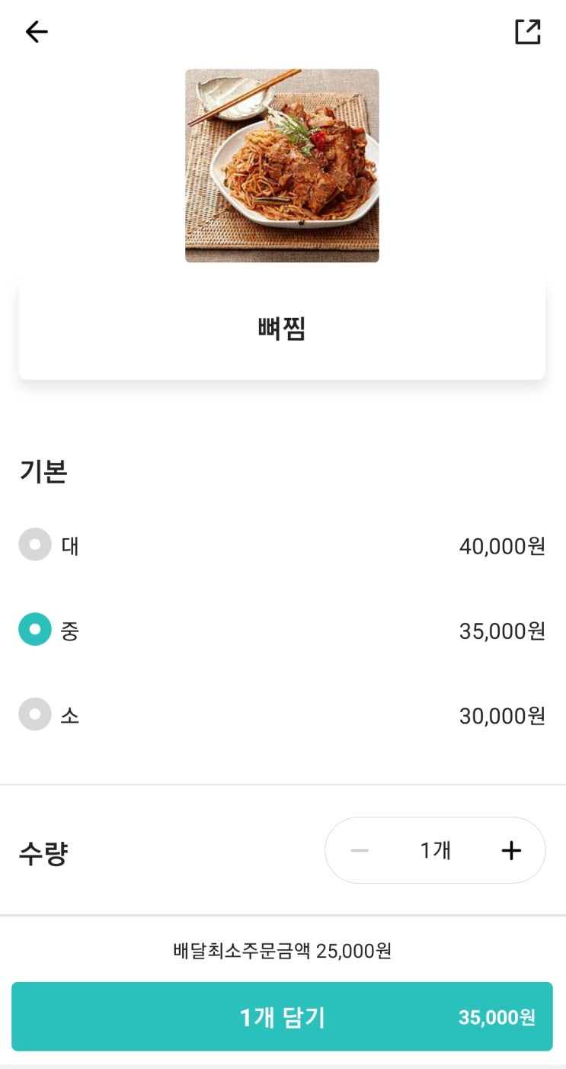Click the 30,000원 price of 소 option
This screenshot has width=566, height=1069.
point(502,716)
